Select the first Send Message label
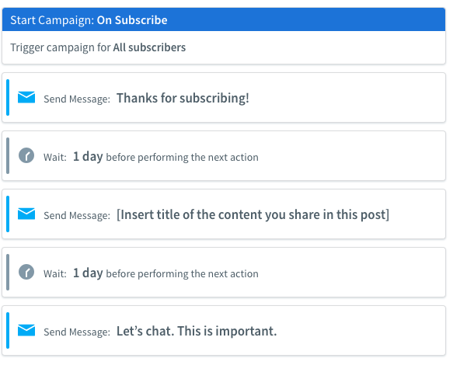The width and height of the screenshot is (460, 379). click(77, 99)
